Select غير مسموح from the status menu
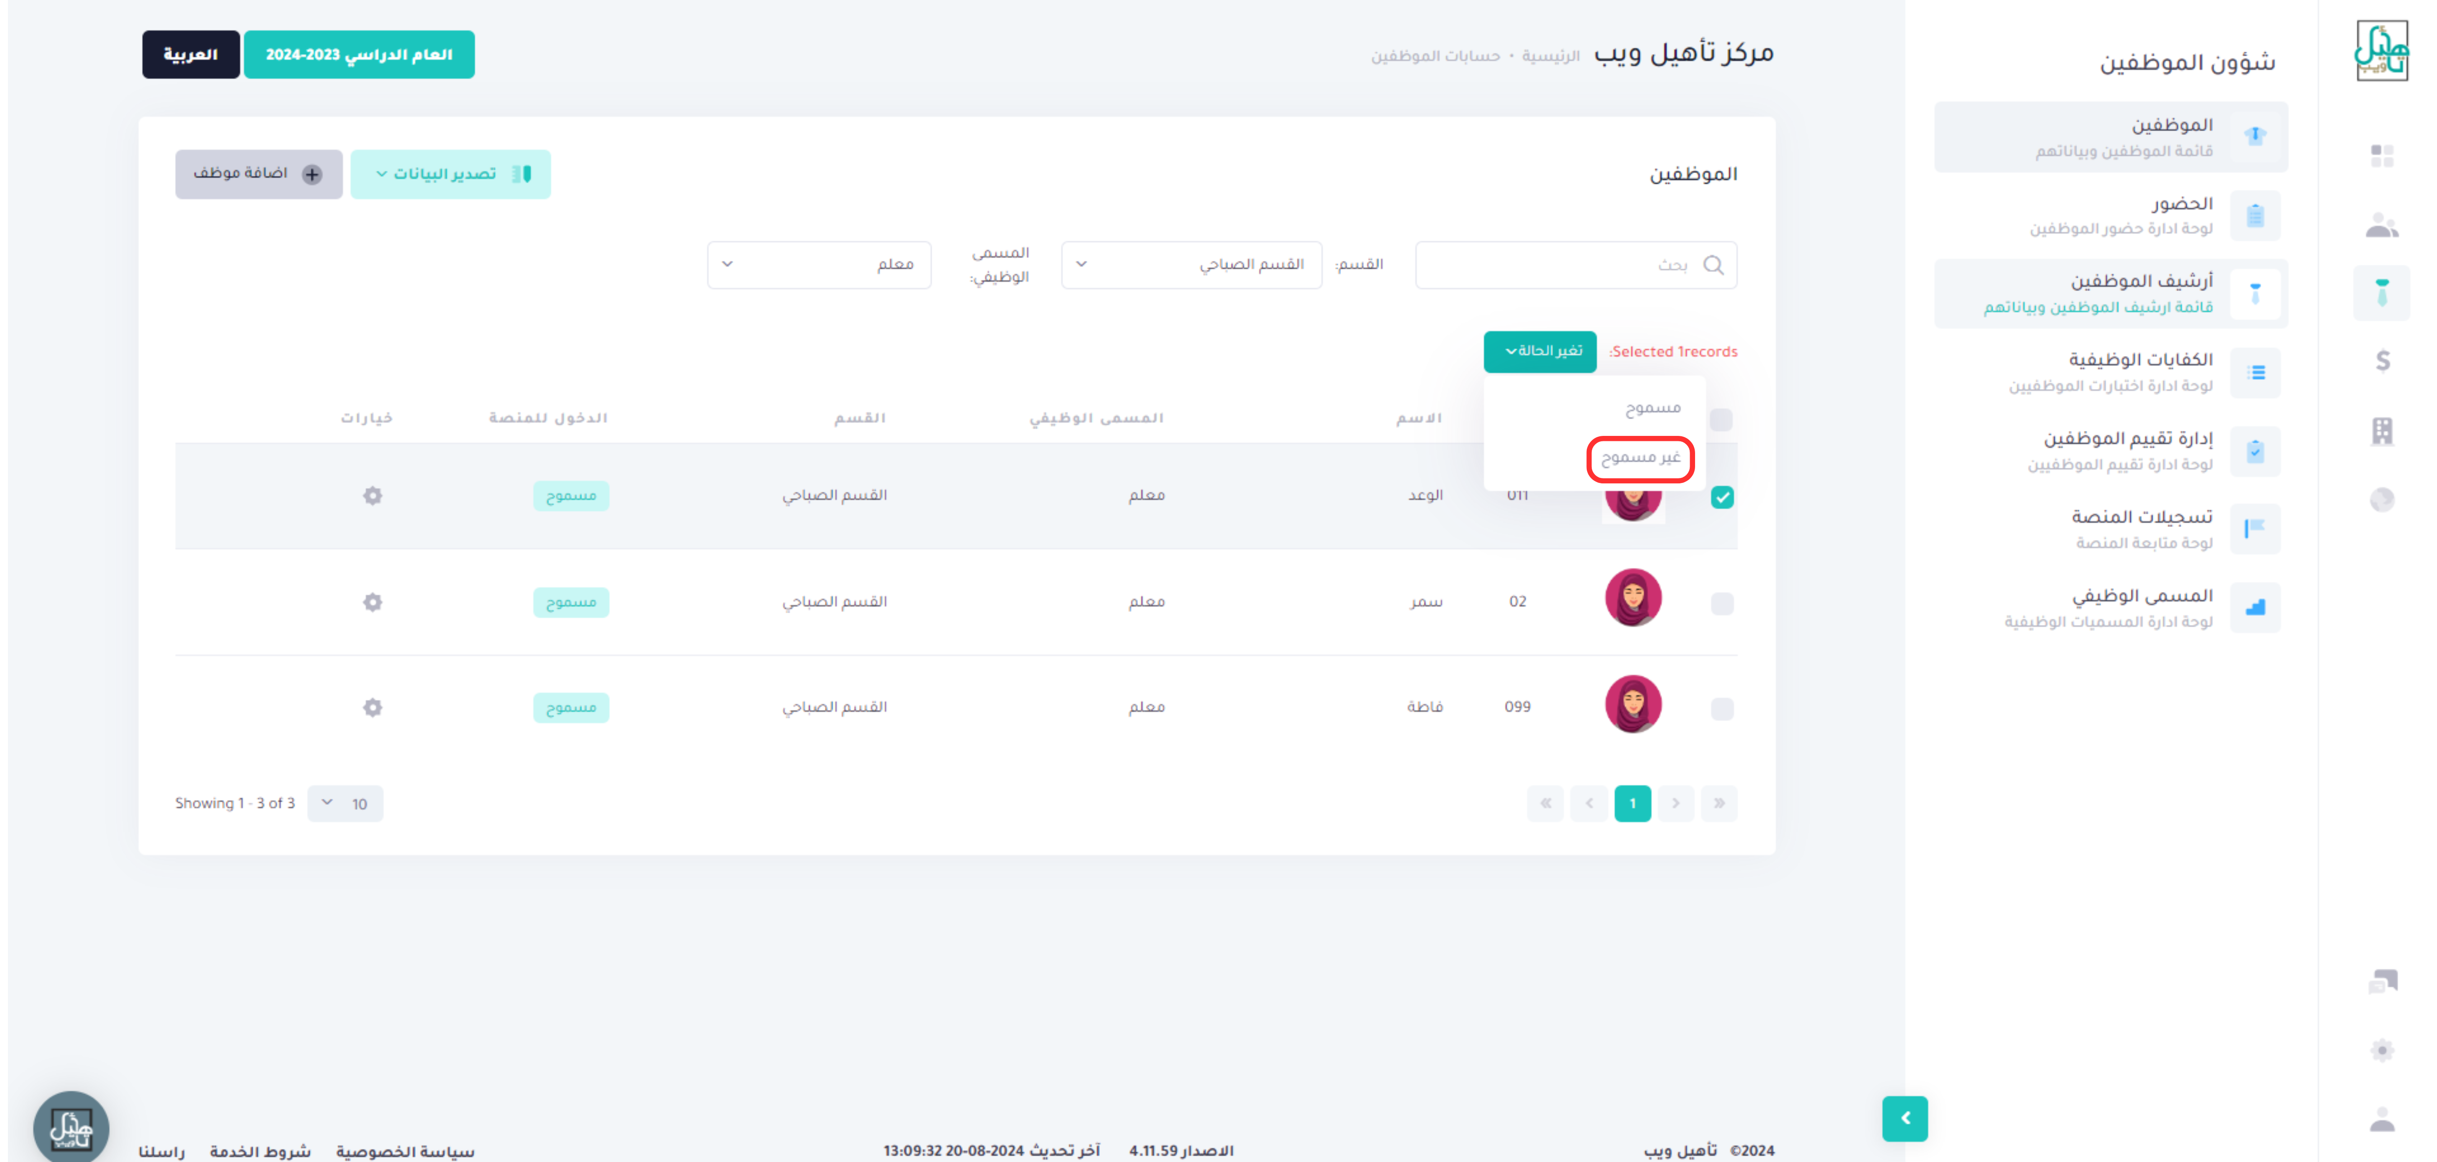Image resolution: width=2437 pixels, height=1162 pixels. (1640, 458)
